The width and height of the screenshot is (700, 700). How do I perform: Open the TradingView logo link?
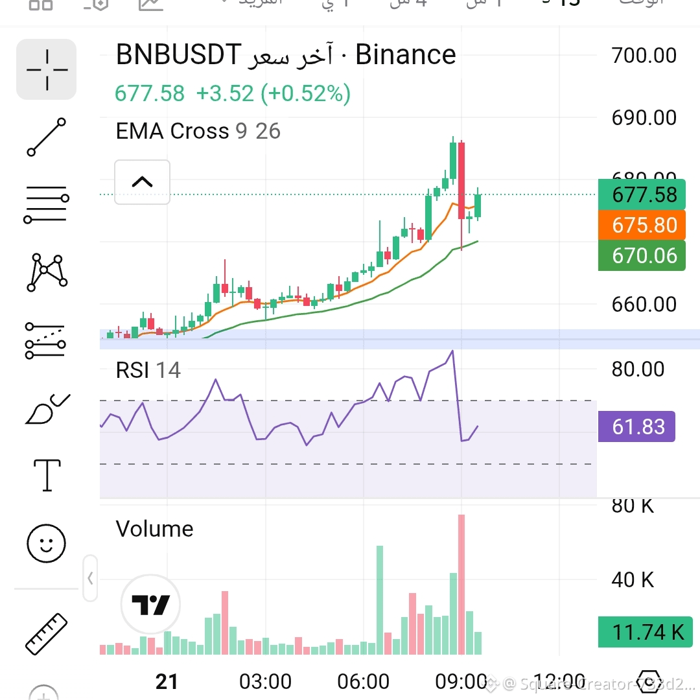(151, 605)
